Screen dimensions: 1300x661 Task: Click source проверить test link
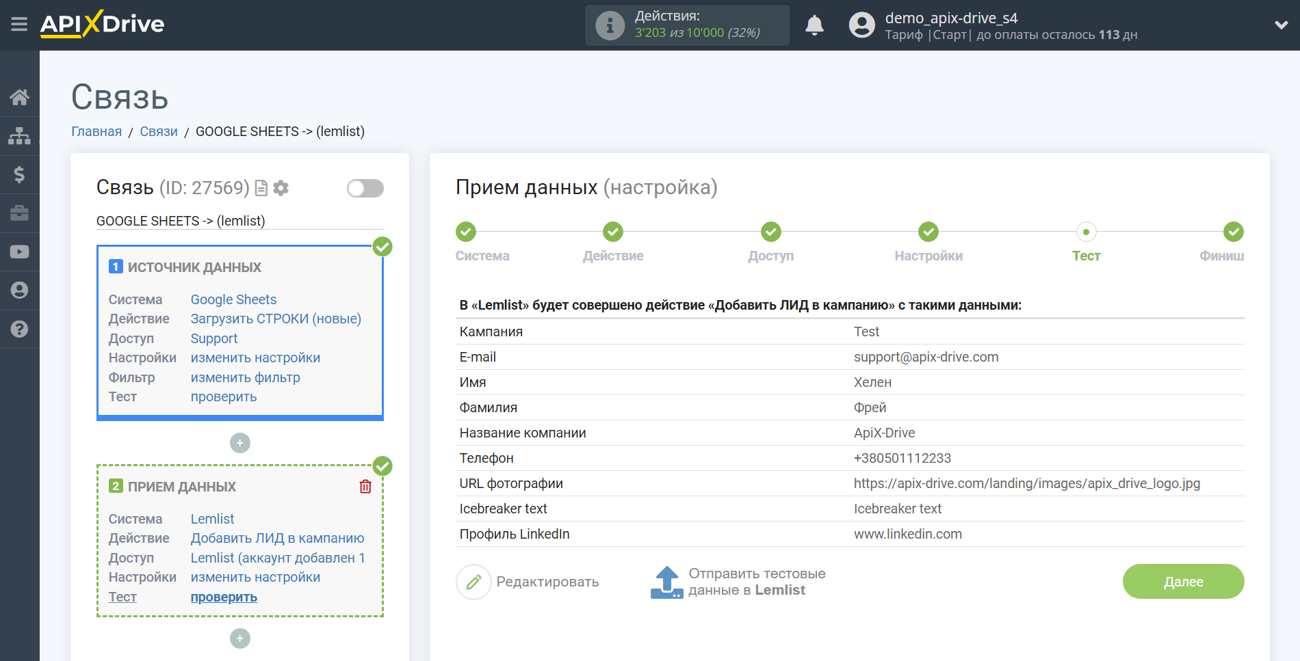tap(224, 396)
